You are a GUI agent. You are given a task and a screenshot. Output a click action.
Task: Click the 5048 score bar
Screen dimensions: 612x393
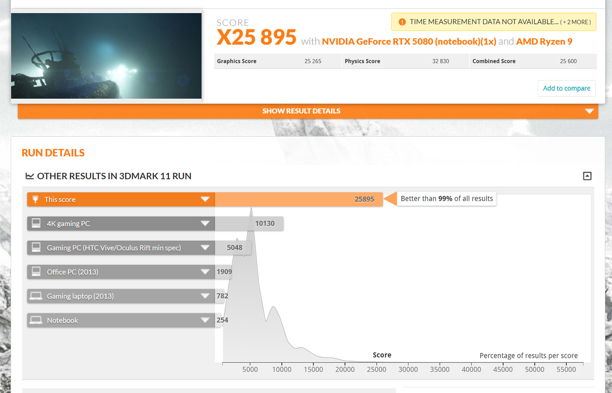233,247
